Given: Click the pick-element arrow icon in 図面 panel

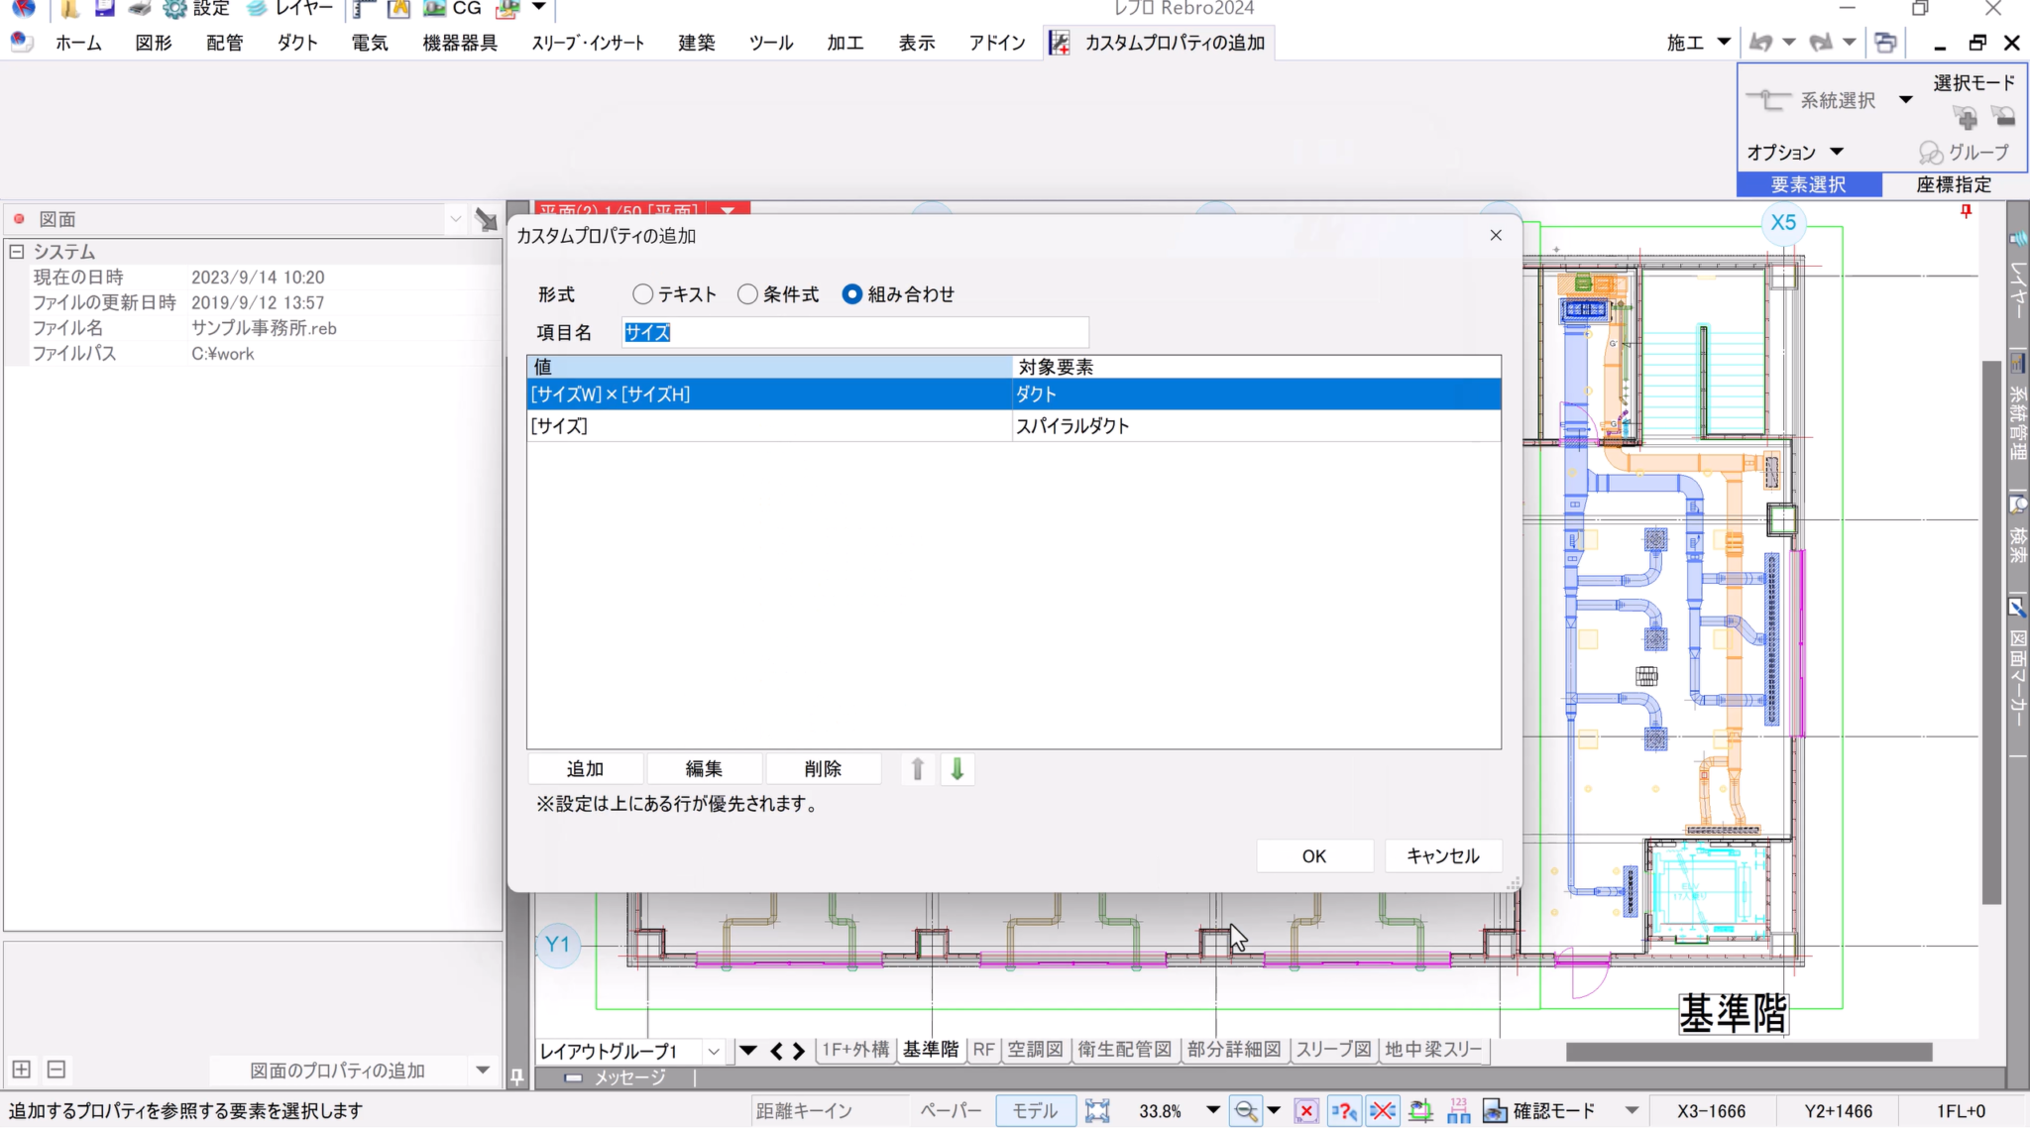Looking at the screenshot, I should point(485,219).
